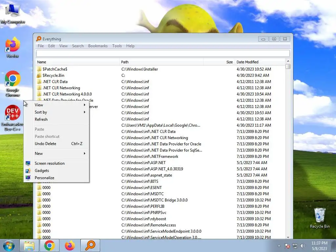Sort results by the Path column header

pyautogui.click(x=161, y=62)
